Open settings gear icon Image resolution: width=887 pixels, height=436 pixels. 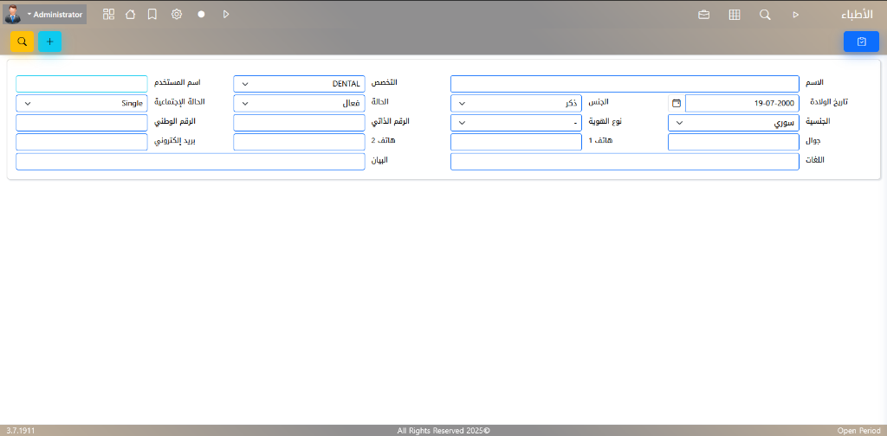[177, 15]
